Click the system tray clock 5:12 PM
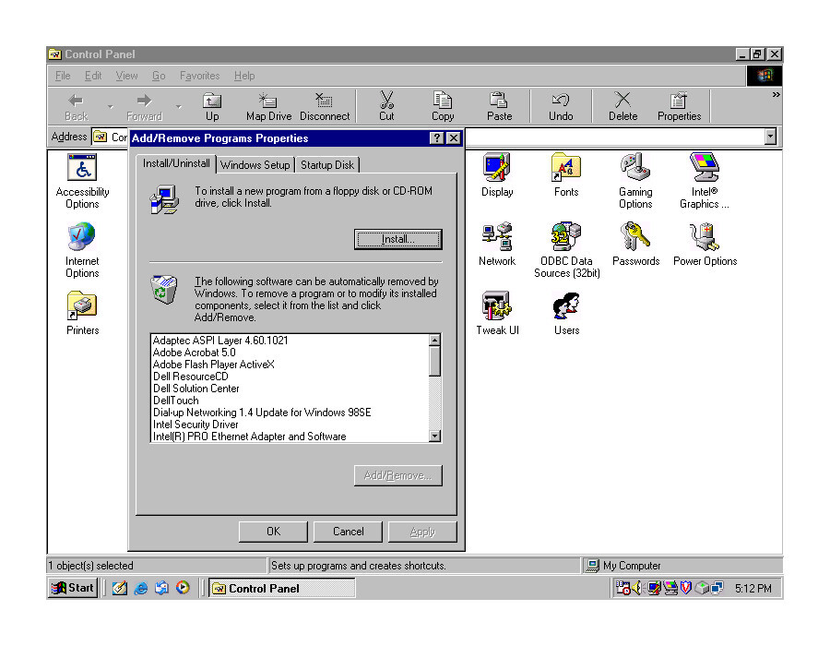The height and width of the screenshot is (646, 830). [x=753, y=588]
